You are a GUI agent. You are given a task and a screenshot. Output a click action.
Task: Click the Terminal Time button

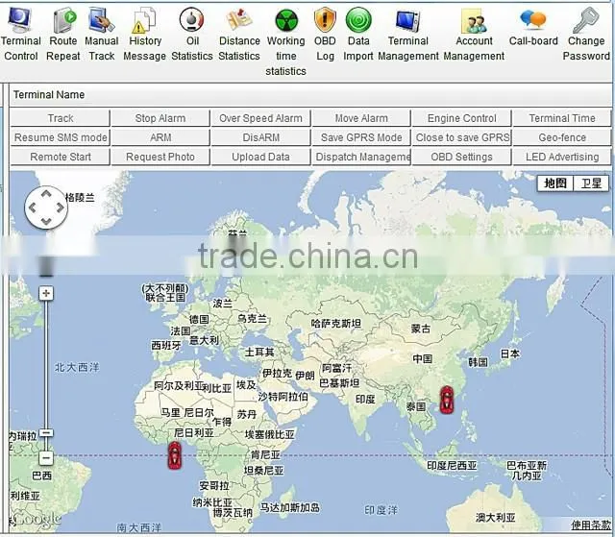tap(562, 118)
